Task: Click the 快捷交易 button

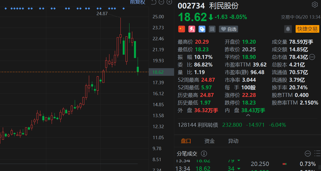Action: (x=307, y=29)
